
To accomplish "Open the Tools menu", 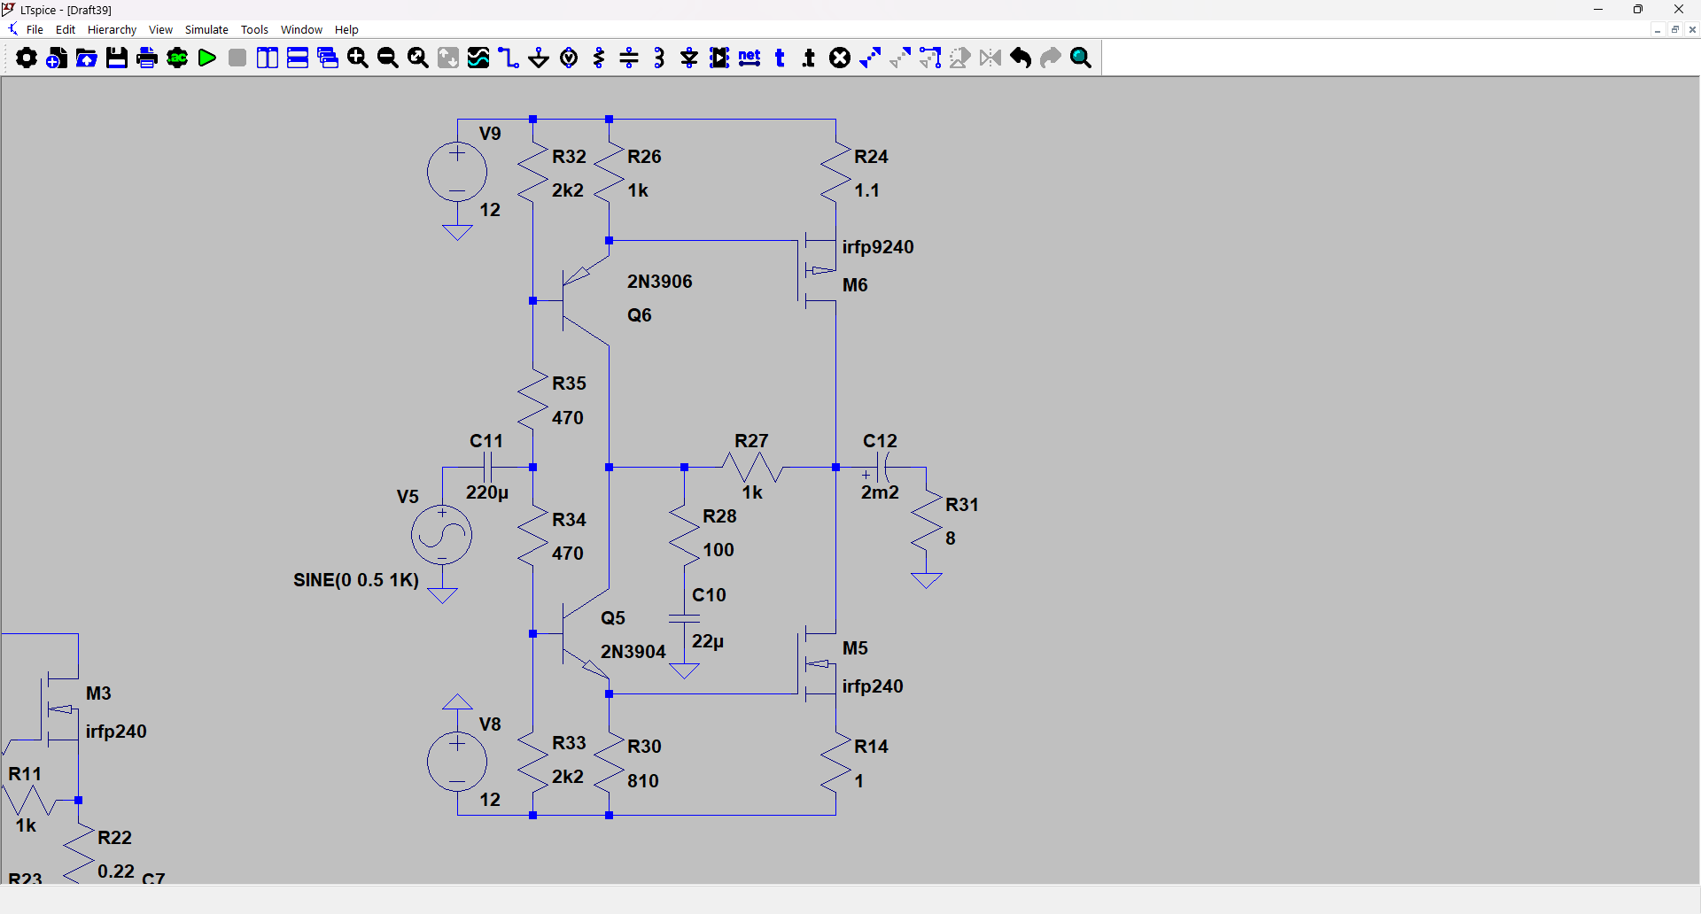I will (x=254, y=29).
